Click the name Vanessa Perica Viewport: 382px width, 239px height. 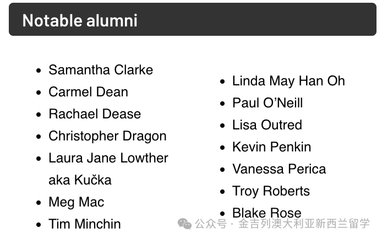[x=279, y=169]
